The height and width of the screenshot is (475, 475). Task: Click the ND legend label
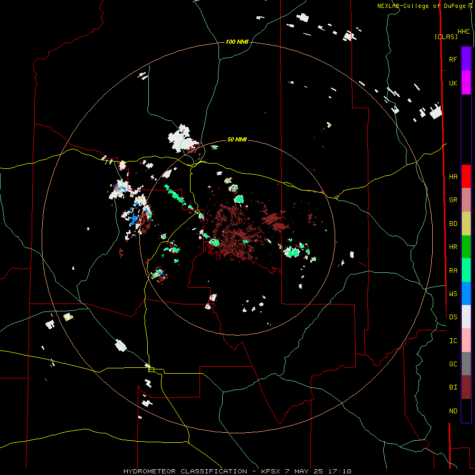pos(453,411)
